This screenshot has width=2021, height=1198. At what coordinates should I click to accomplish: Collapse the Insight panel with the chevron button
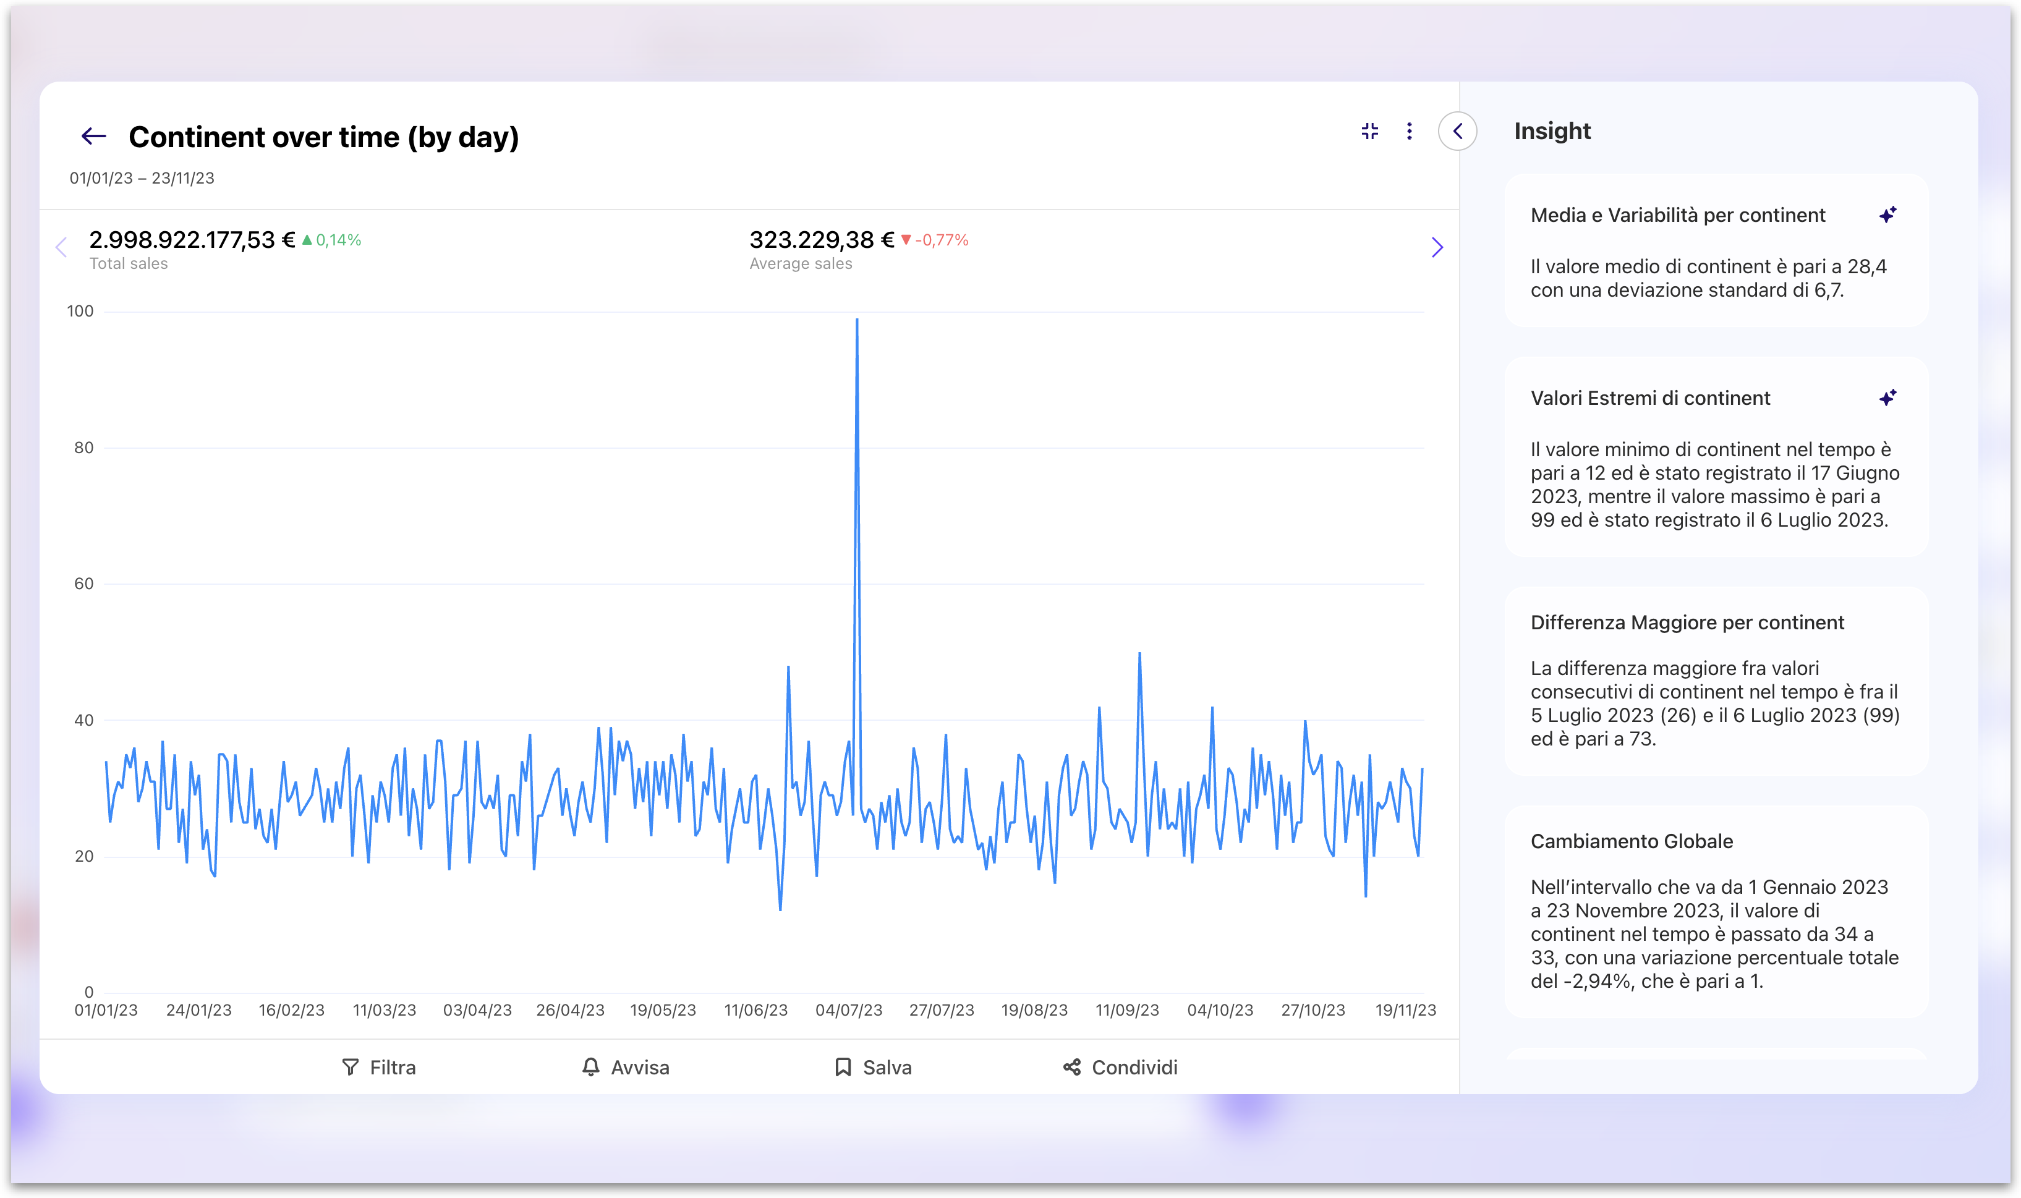[1457, 132]
